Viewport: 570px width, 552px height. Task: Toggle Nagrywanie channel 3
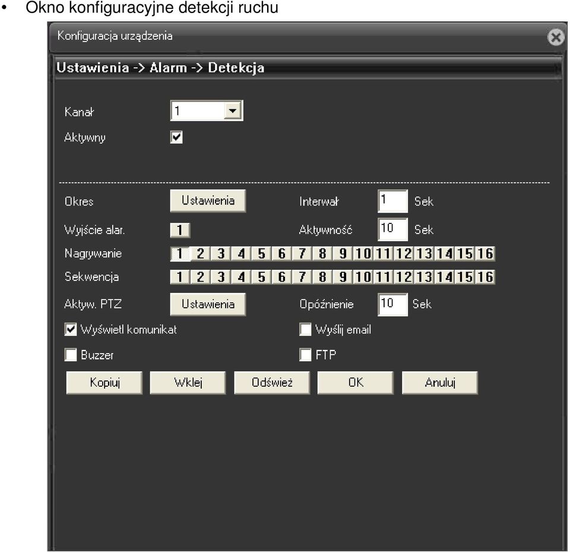221,254
